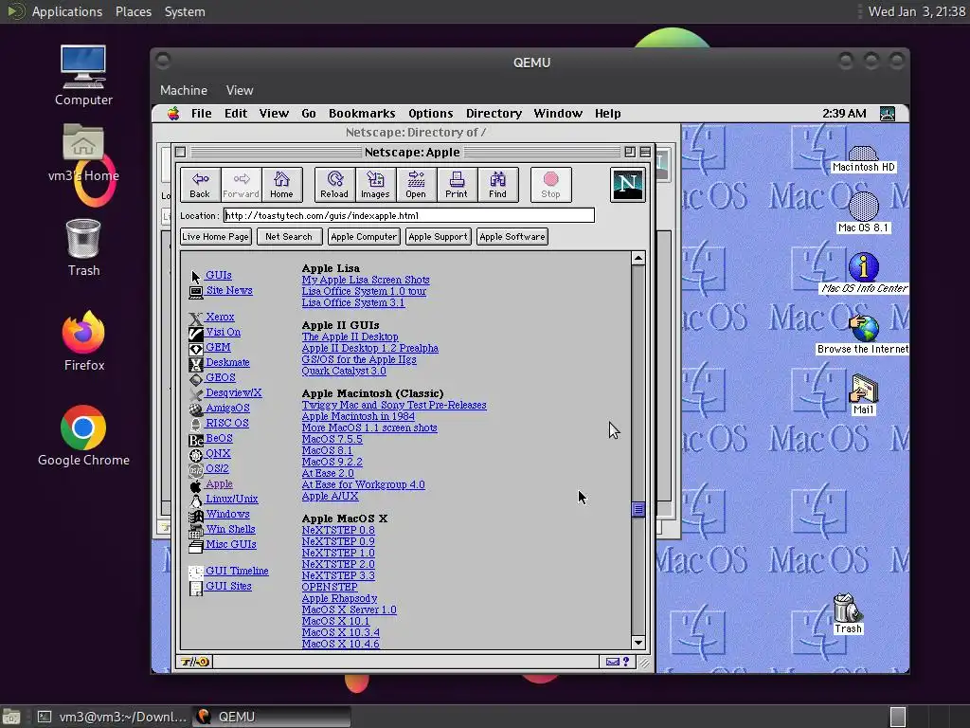Click the vertical scrollbar thumb
This screenshot has width=970, height=728.
[x=638, y=509]
